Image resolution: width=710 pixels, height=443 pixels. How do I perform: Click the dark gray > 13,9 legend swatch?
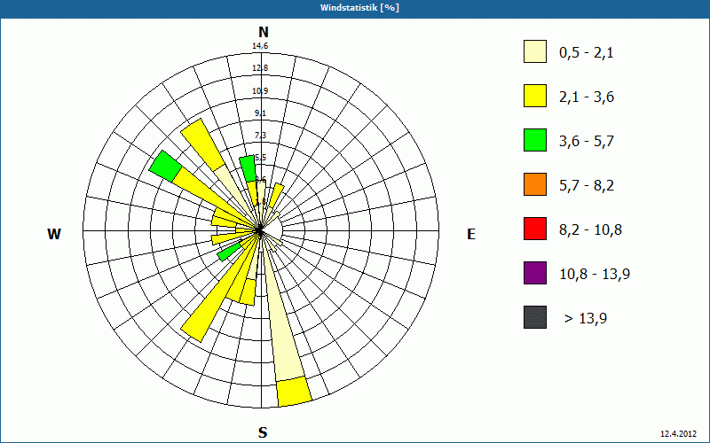535,317
